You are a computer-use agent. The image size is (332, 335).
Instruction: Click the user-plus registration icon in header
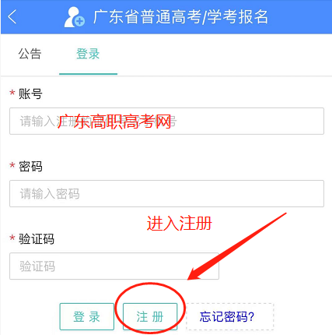pyautogui.click(x=75, y=17)
